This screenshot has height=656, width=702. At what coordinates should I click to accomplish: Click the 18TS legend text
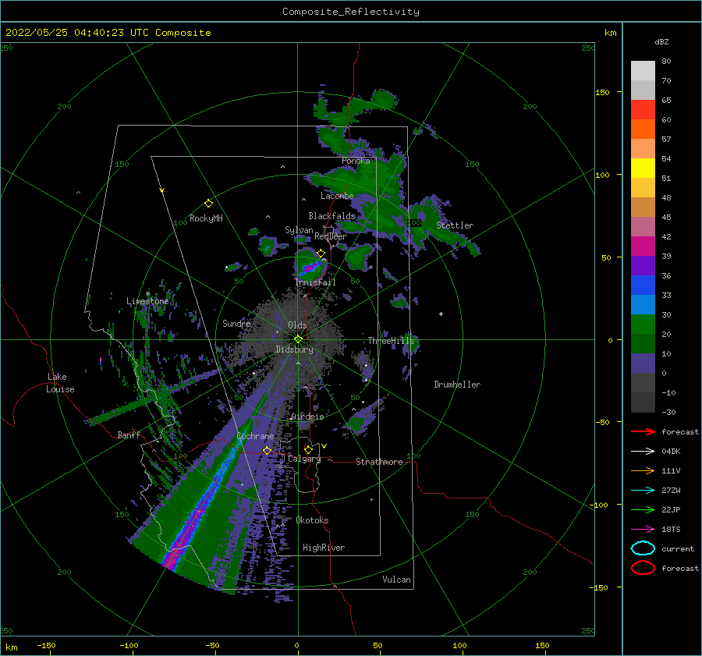click(671, 530)
